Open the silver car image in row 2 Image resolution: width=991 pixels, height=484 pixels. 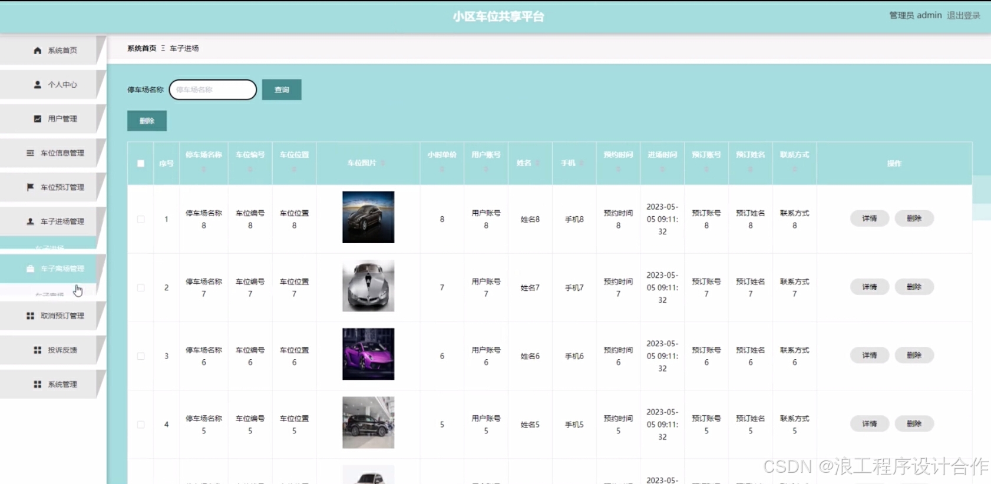pos(368,286)
